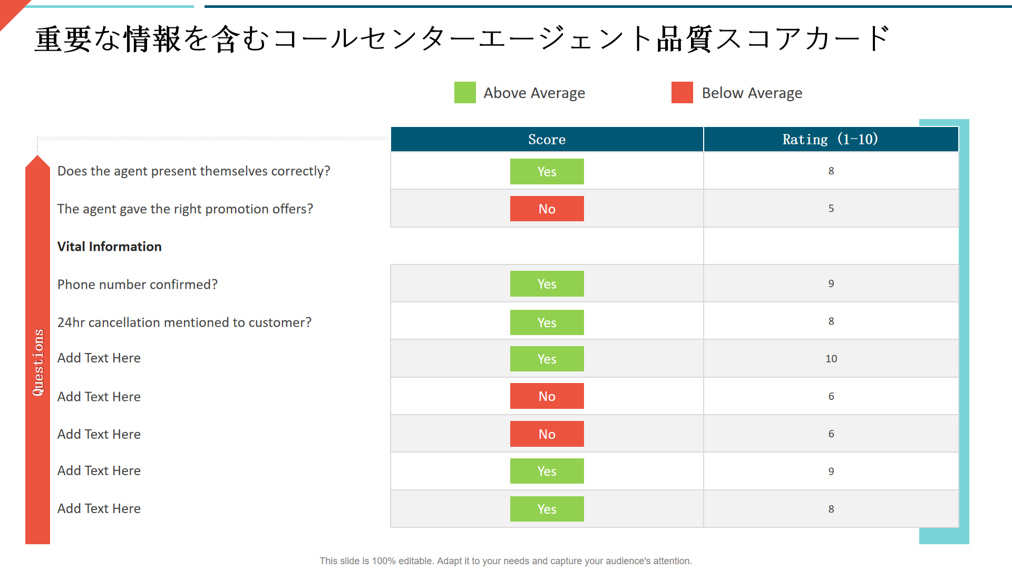Click the Vital Information heading
This screenshot has width=1012, height=569.
tap(110, 247)
